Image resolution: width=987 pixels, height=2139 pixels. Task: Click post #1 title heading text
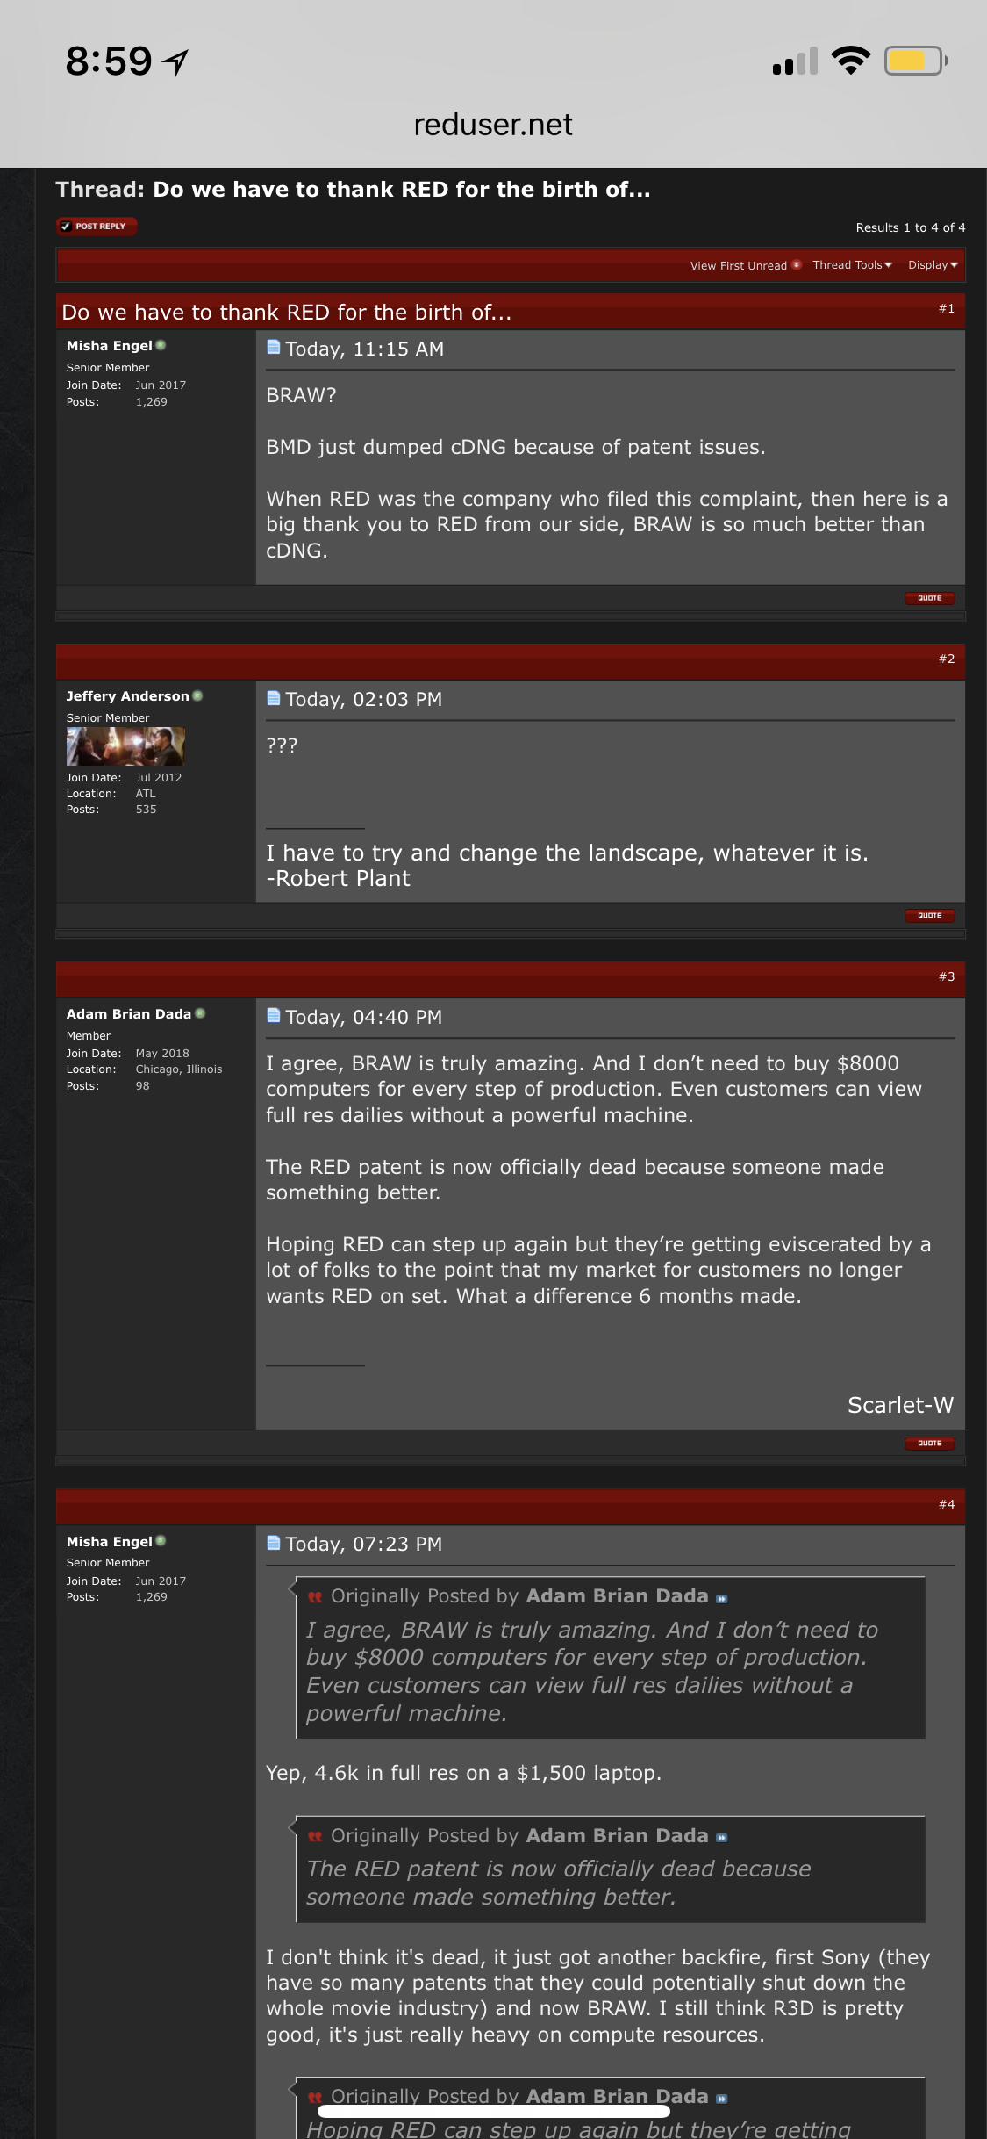coord(286,313)
